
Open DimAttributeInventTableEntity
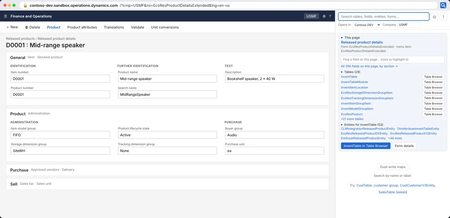pos(418,129)
